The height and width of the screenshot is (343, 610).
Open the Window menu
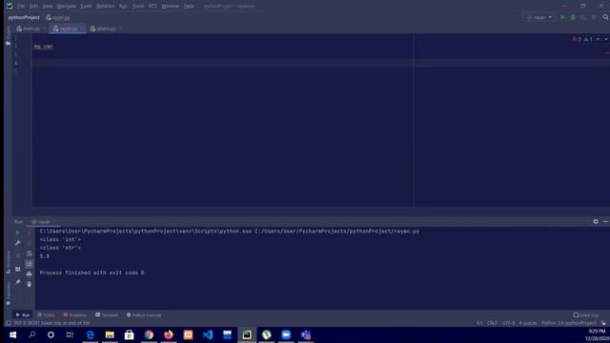pos(170,7)
